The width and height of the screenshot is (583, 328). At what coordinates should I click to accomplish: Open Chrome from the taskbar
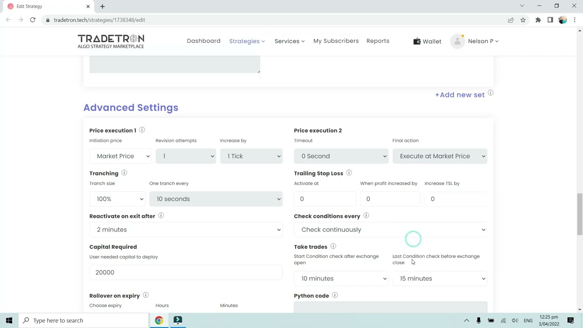point(159,320)
